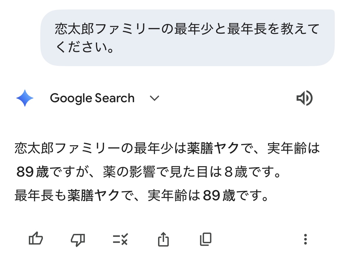Like the response with thumbs up

(36, 239)
